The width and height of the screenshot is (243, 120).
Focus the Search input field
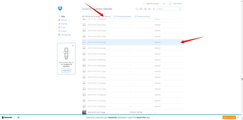[170, 9]
